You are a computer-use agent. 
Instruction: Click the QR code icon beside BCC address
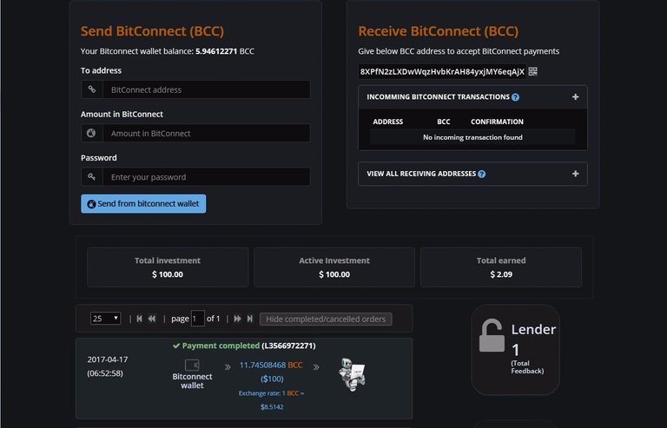point(532,71)
